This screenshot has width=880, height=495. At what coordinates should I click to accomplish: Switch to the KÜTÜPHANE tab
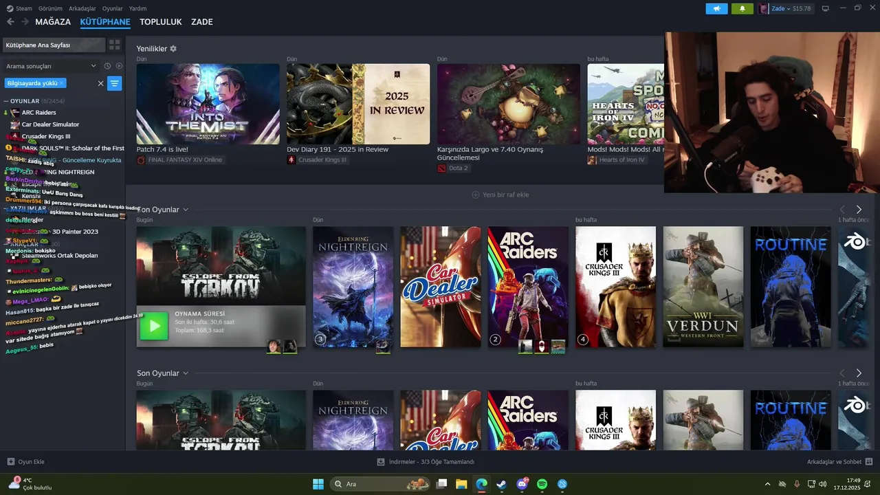[x=105, y=22]
